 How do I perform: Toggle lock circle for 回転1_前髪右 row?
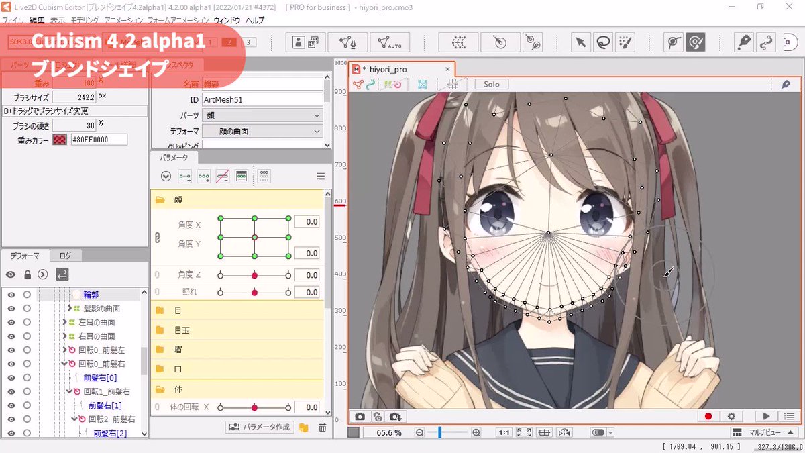[27, 391]
